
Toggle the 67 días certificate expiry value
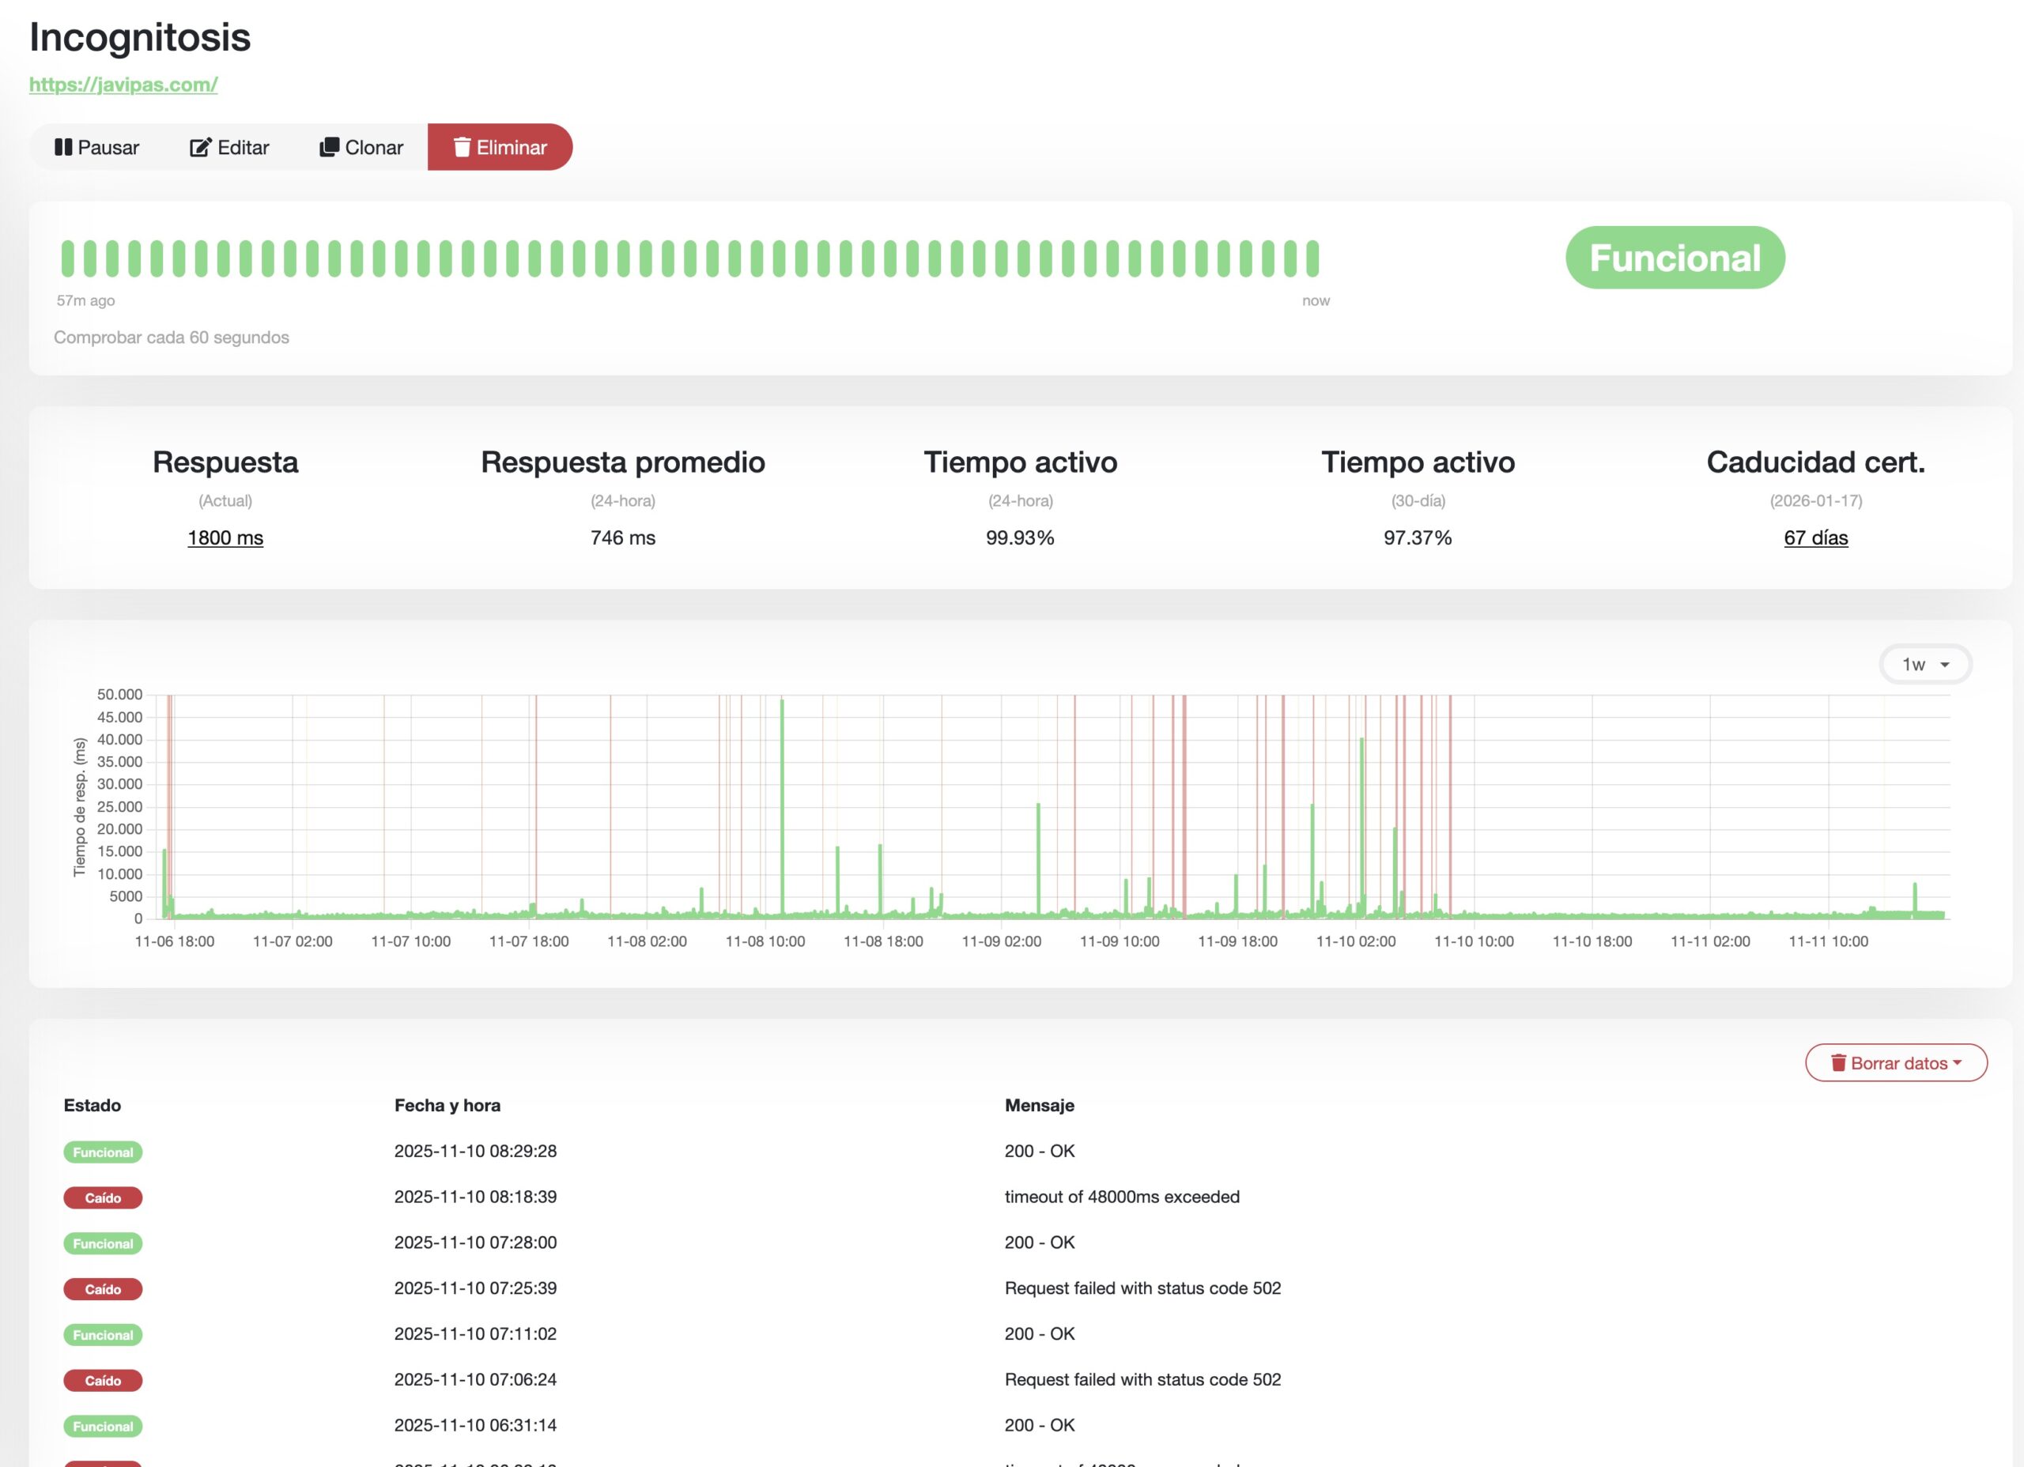pos(1815,538)
